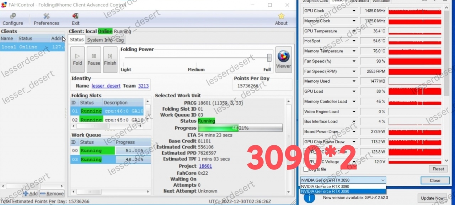Open the GPU Load sensor dropdown arrow
The width and height of the screenshot is (455, 205).
[x=354, y=92]
